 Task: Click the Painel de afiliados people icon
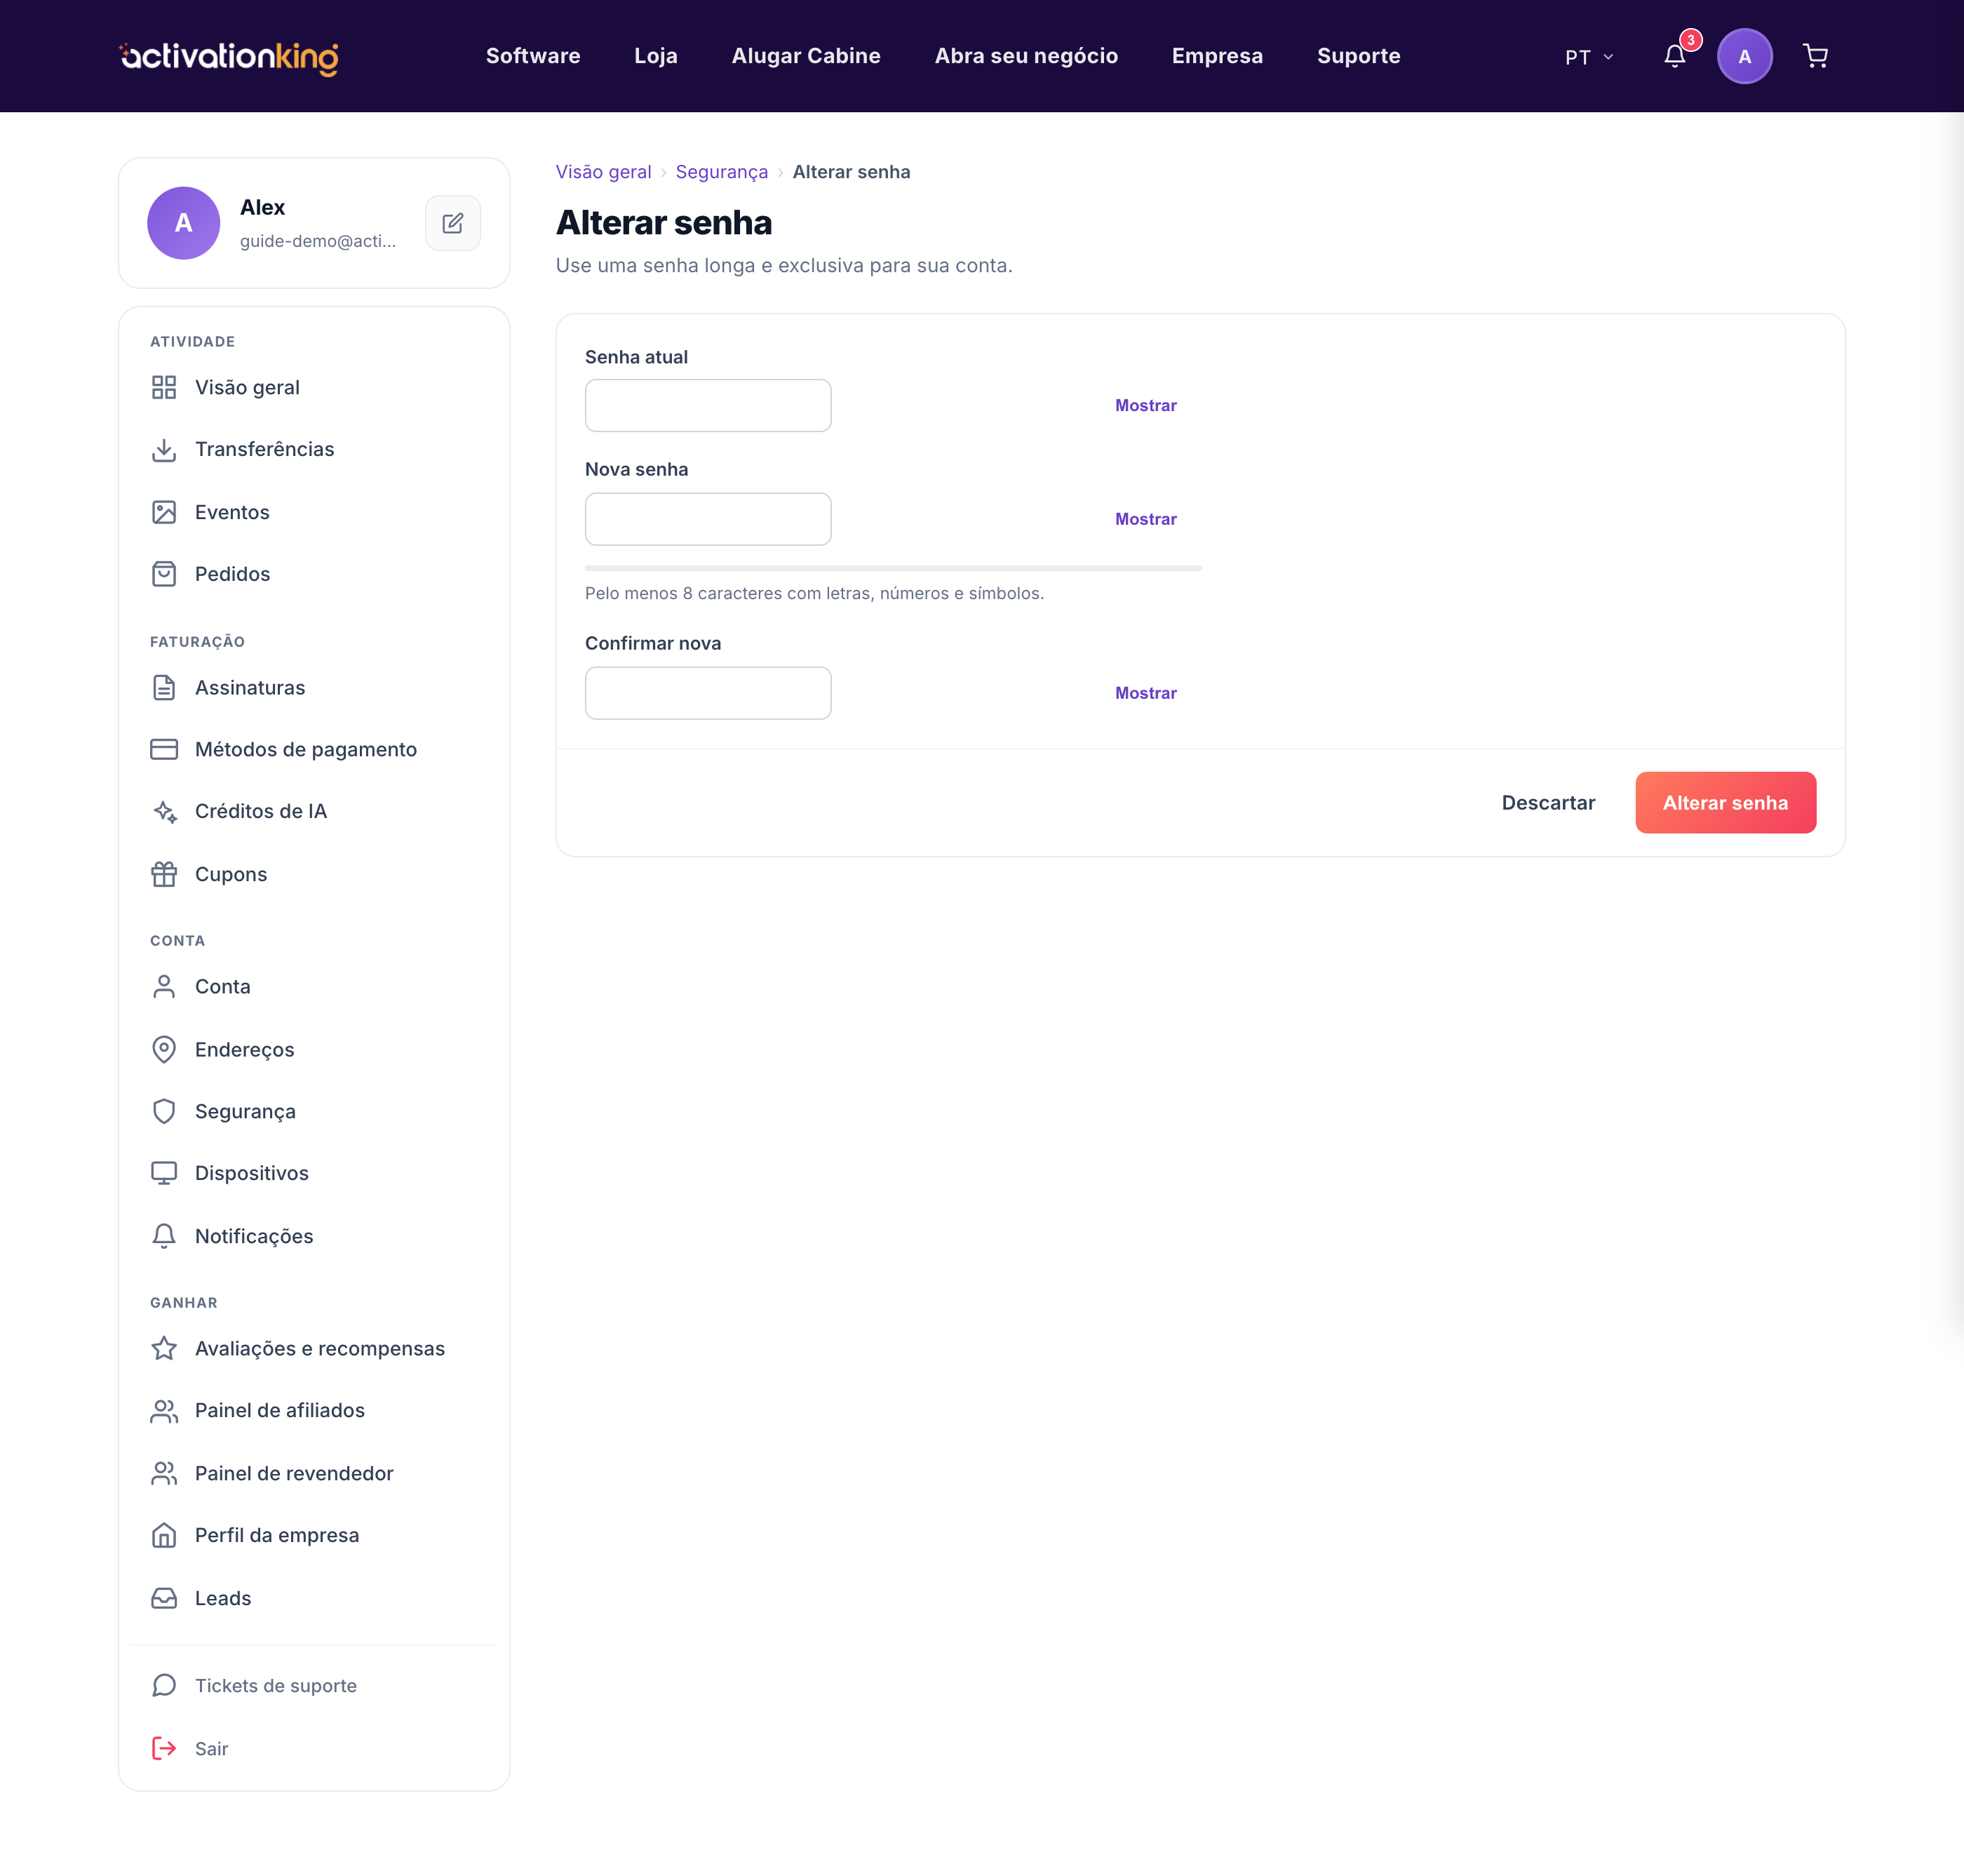(x=164, y=1411)
